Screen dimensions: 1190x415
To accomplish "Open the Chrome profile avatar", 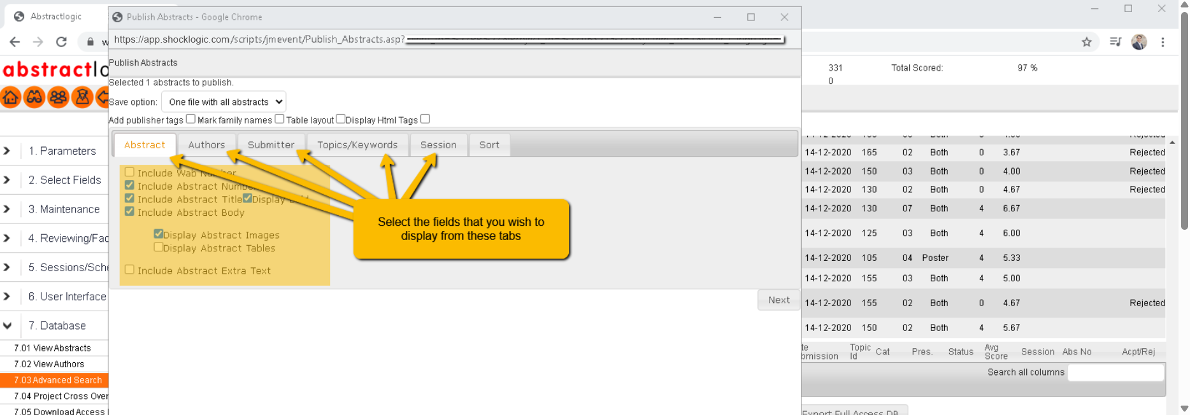I will point(1139,42).
